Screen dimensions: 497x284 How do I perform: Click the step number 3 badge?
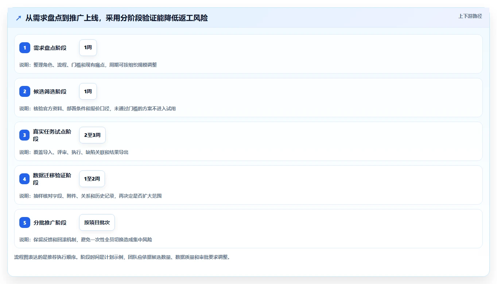click(x=25, y=135)
